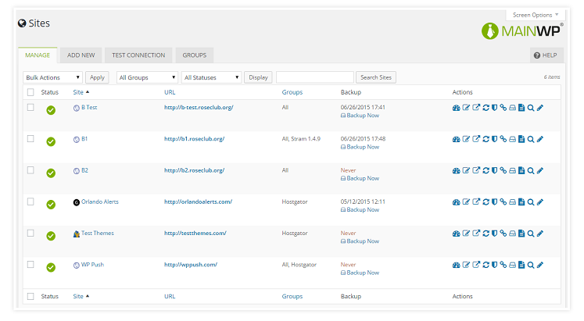
Task: Check the WP Push row checkbox
Action: click(x=30, y=265)
